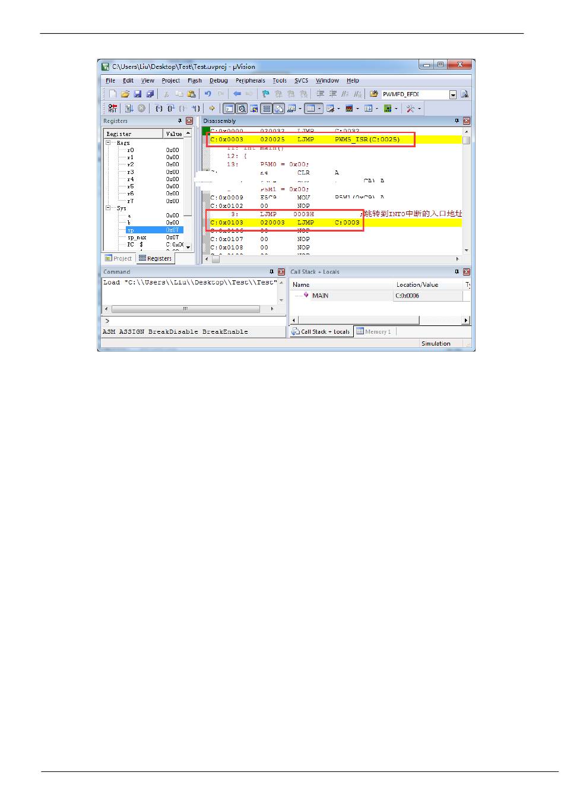Select the r3 register row
Screen dimensions: 564x807
coord(154,172)
